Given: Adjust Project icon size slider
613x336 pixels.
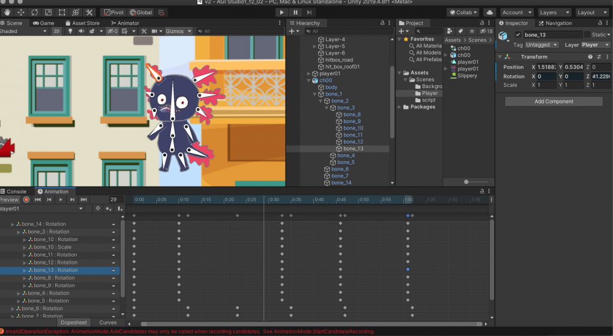Looking at the screenshot, I should pos(466,182).
